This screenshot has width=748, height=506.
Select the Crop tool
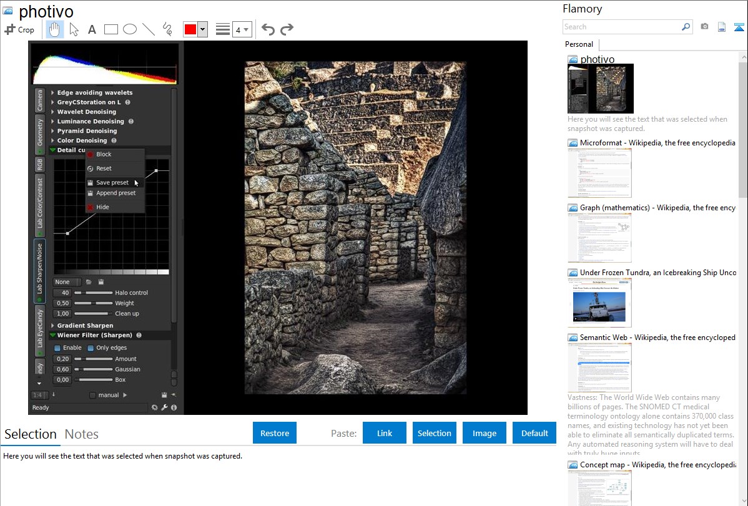pyautogui.click(x=19, y=29)
